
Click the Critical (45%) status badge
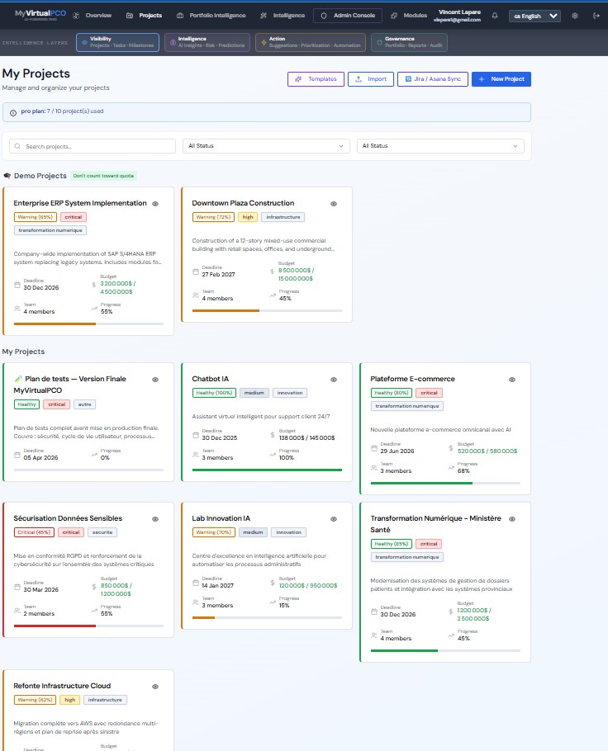pos(34,532)
